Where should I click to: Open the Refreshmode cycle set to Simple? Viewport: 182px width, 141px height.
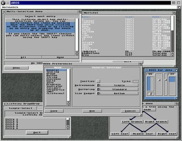(117, 85)
